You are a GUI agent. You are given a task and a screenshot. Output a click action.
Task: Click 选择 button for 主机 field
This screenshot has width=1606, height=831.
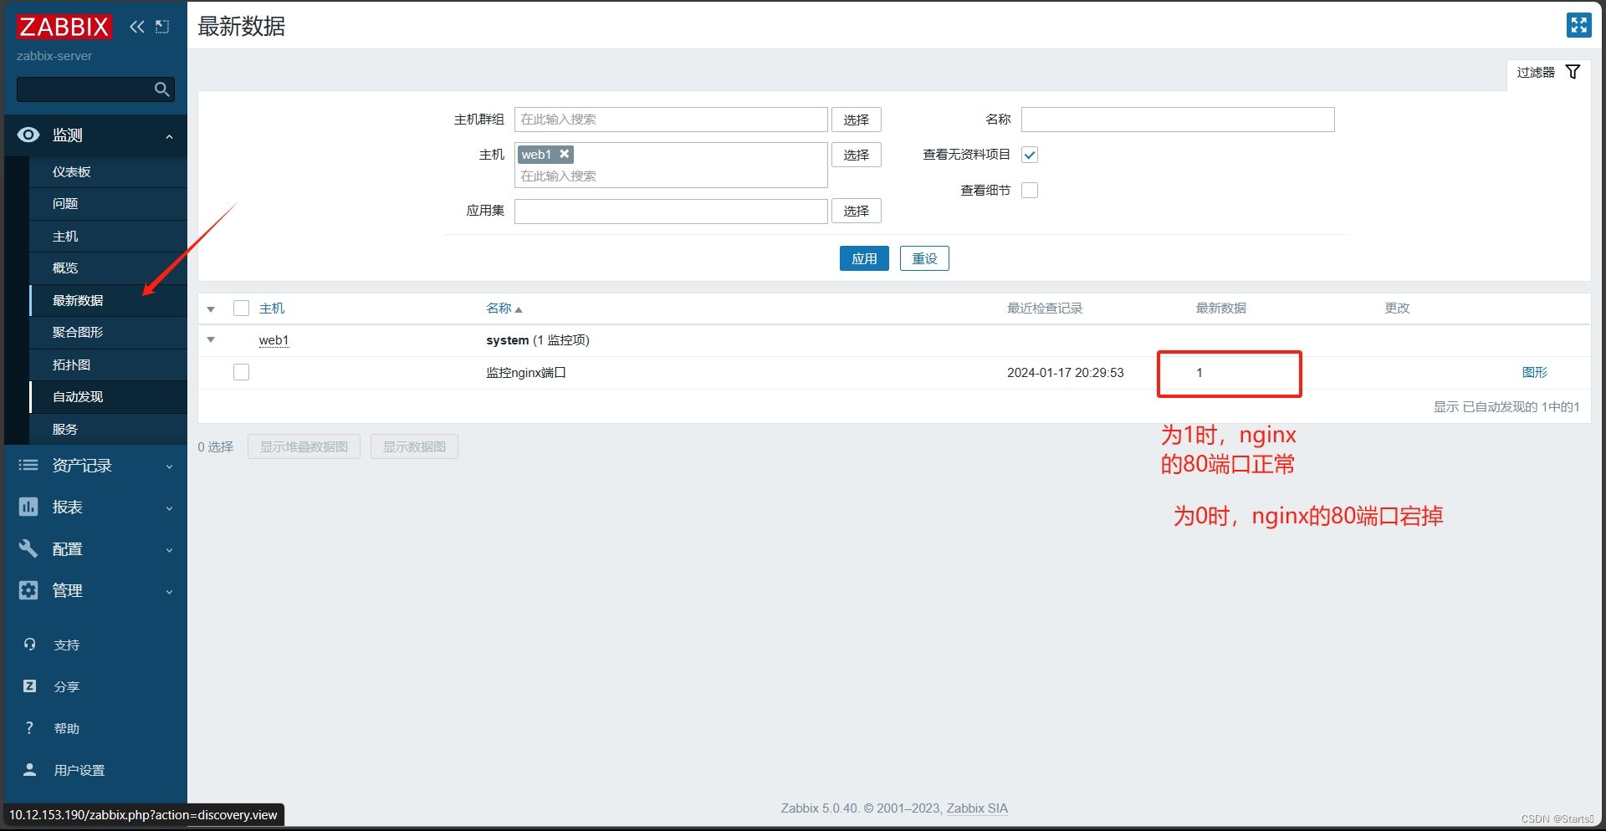click(x=856, y=155)
